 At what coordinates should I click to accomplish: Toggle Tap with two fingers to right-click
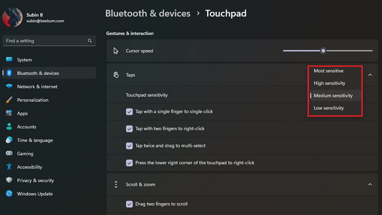(x=130, y=129)
